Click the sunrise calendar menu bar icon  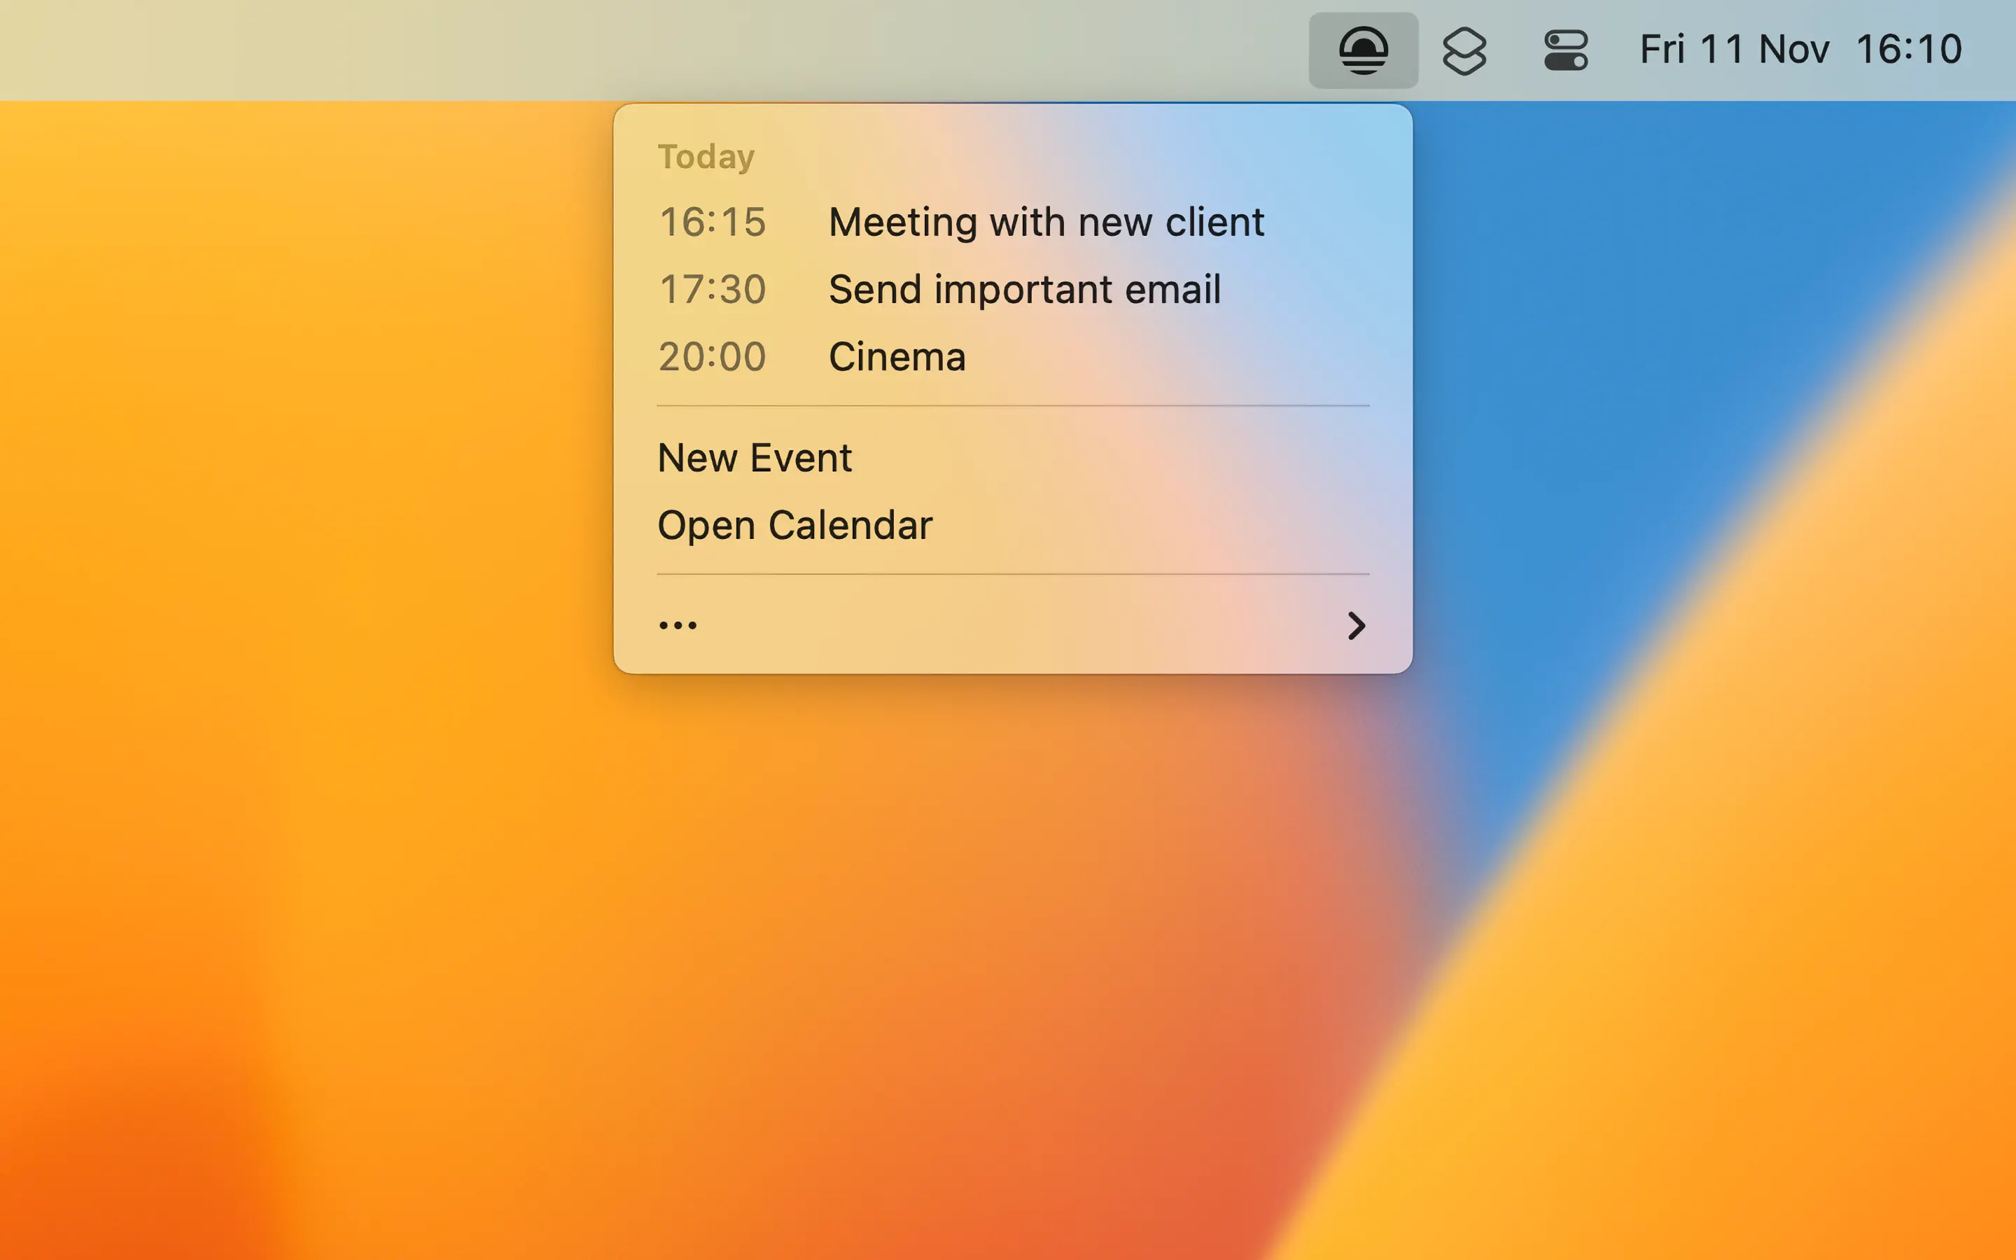pyautogui.click(x=1363, y=50)
